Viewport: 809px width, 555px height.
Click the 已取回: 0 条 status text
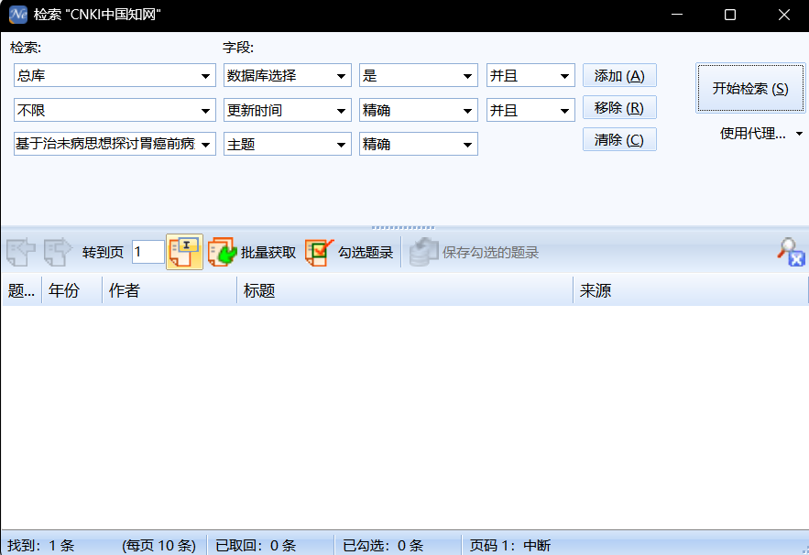[x=256, y=545]
